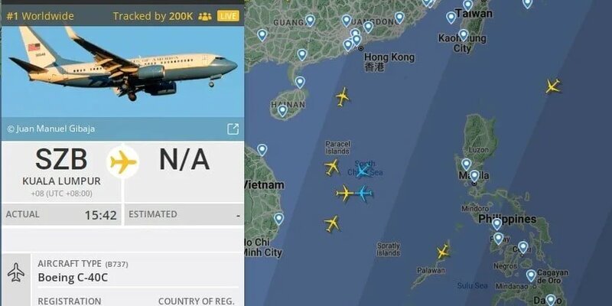Select the blue plane over South China Sea label
This screenshot has width=612, height=306.
[x=363, y=170]
